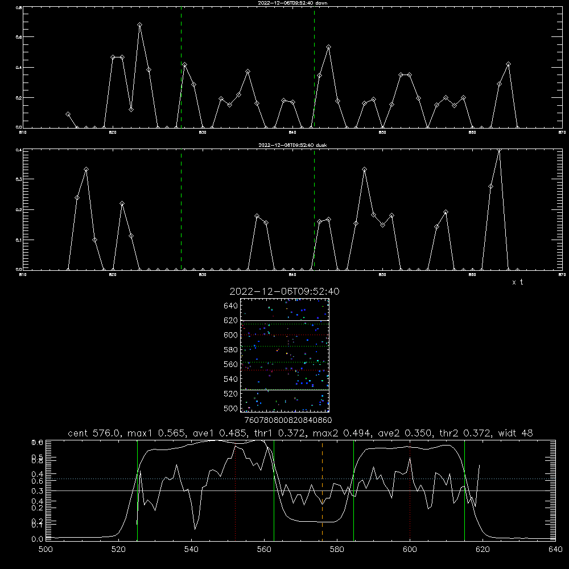Click the "2022-12-06T09:52:40 dawn" plot title
569x569 pixels.
[x=292, y=3]
